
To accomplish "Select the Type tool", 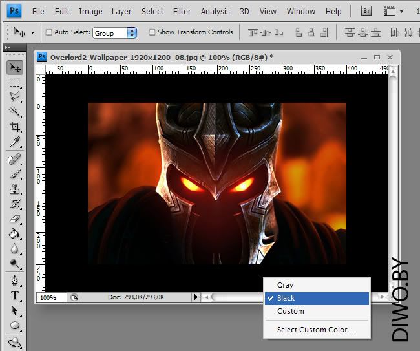I will [15, 295].
